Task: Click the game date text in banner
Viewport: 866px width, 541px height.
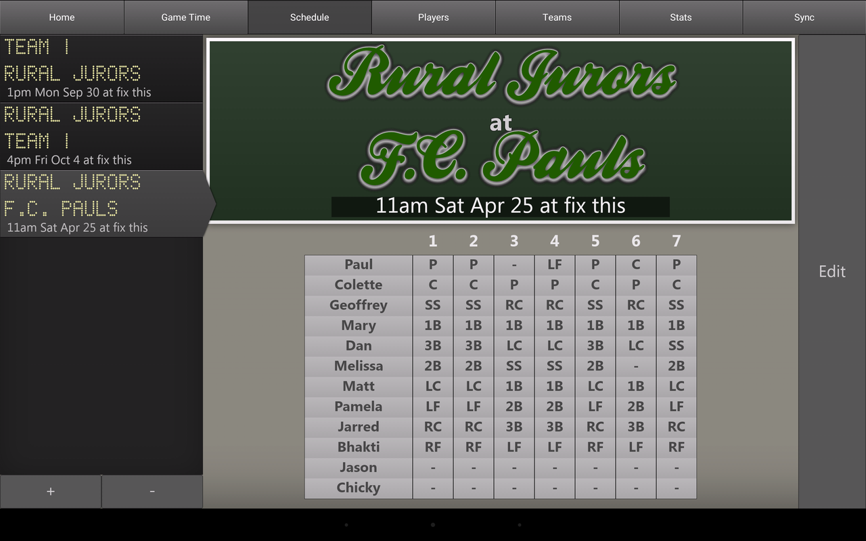Action: pyautogui.click(x=501, y=206)
